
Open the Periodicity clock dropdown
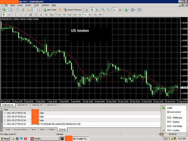133,10
